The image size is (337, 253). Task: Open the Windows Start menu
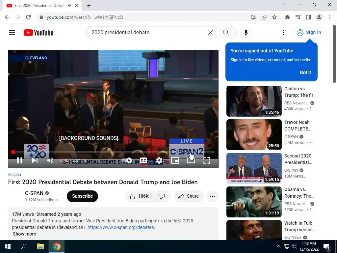(8, 246)
